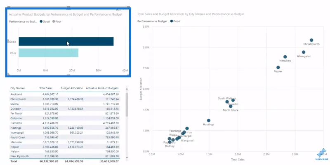Image resolution: width=330 pixels, height=165 pixels.
Task: Click the Budget Allocation axis title
Action: click(141, 89)
